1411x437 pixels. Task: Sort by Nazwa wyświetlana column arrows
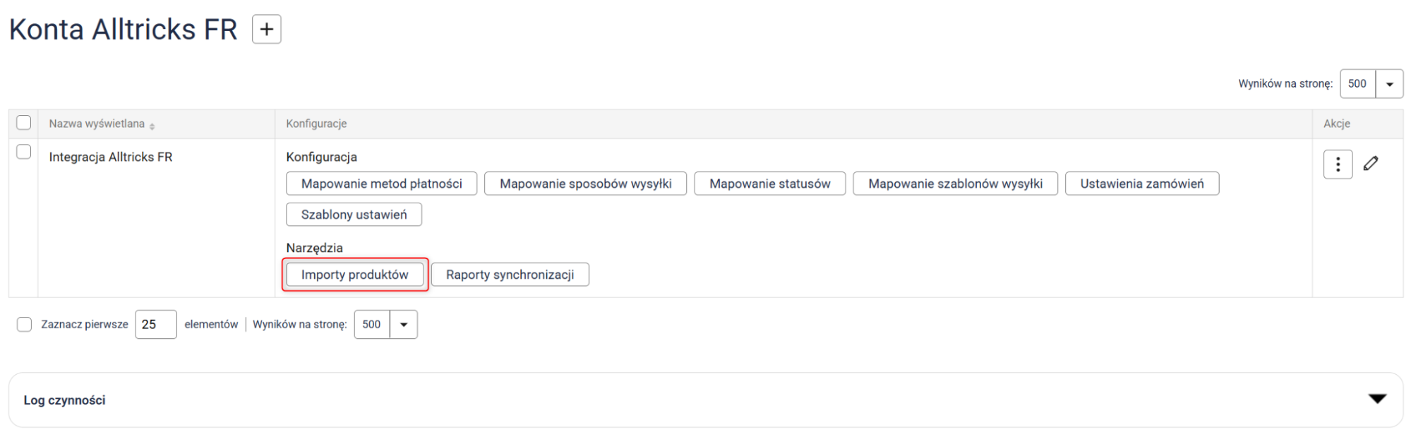click(x=152, y=125)
